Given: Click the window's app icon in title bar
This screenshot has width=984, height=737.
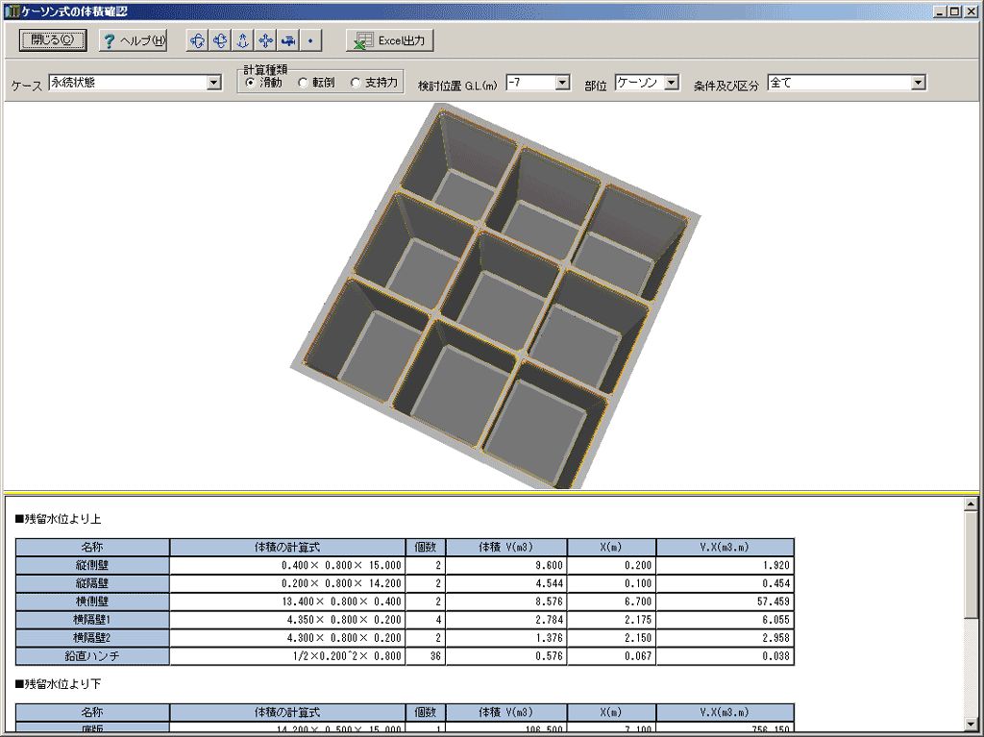Looking at the screenshot, I should click(12, 12).
